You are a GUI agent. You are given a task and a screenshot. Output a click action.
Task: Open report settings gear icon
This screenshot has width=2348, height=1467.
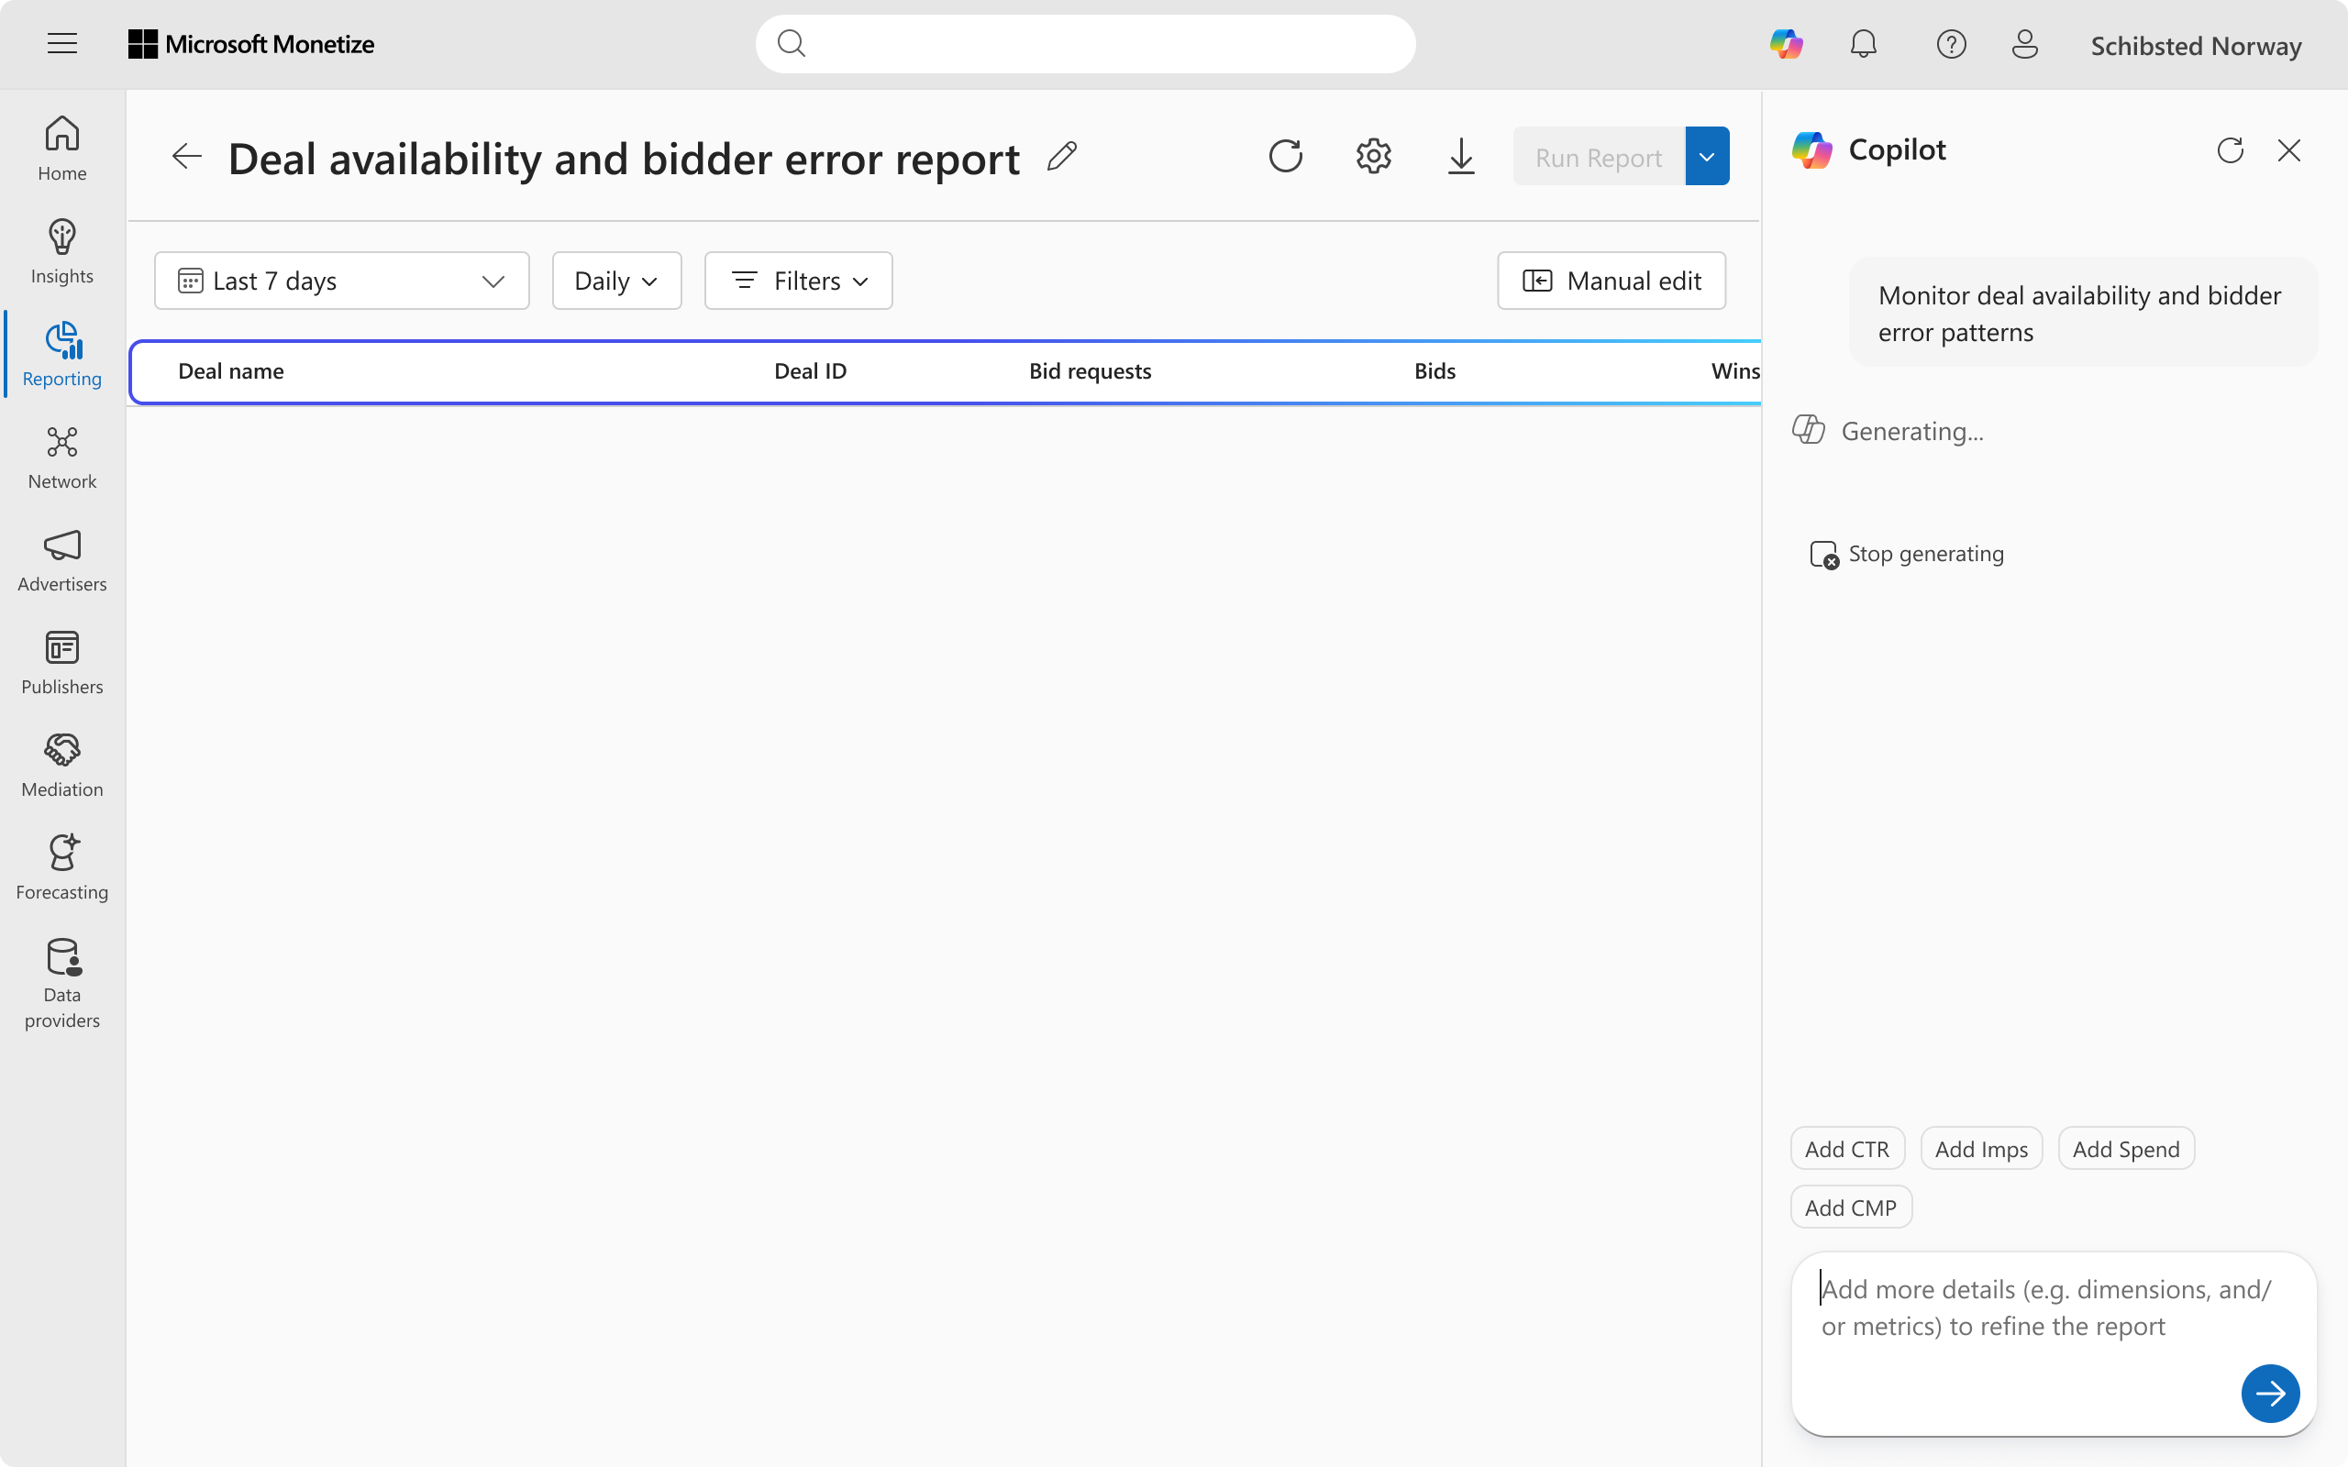[1373, 156]
